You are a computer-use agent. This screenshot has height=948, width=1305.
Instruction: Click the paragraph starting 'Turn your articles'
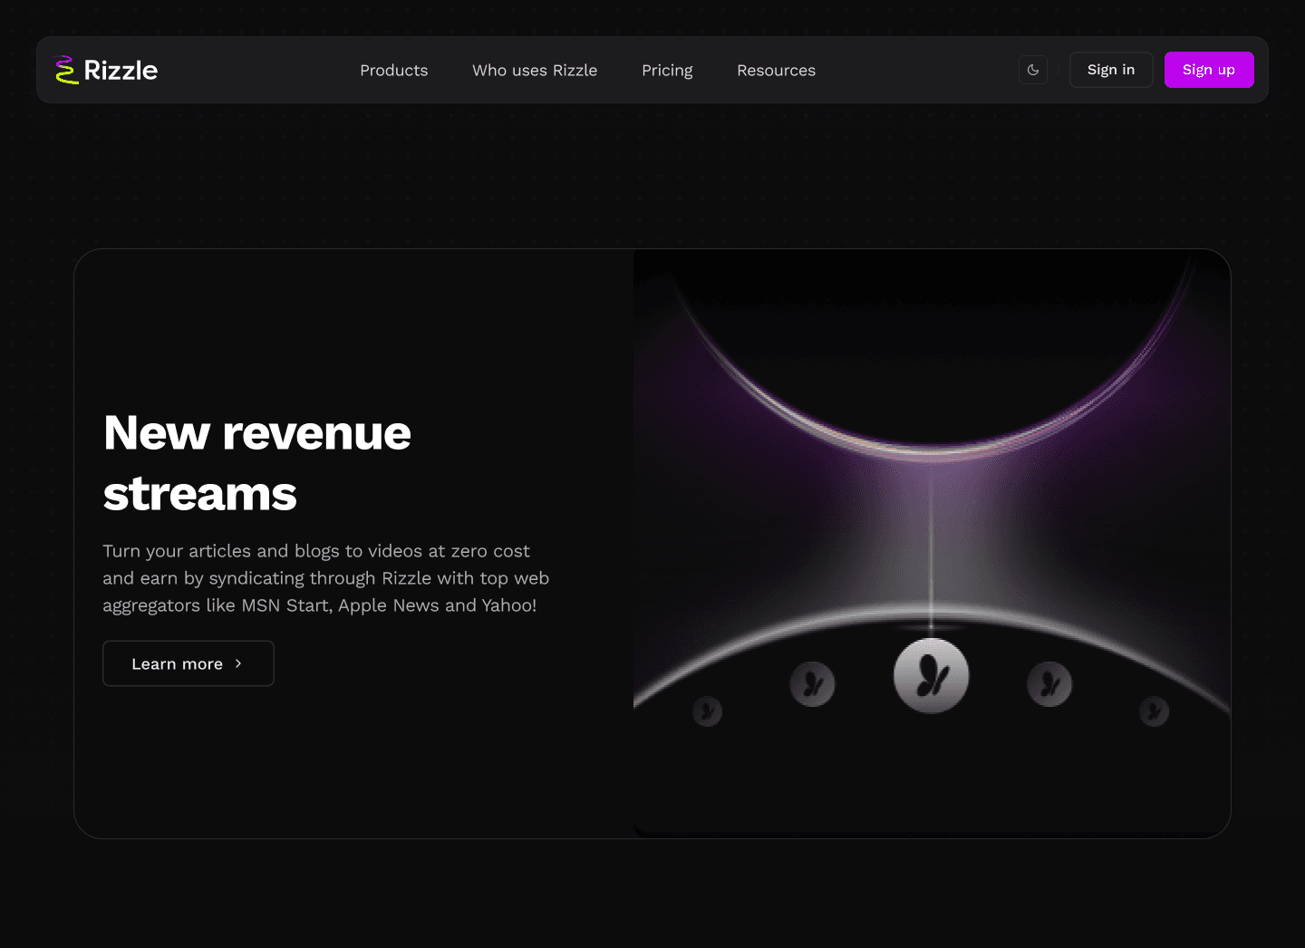pyautogui.click(x=326, y=578)
